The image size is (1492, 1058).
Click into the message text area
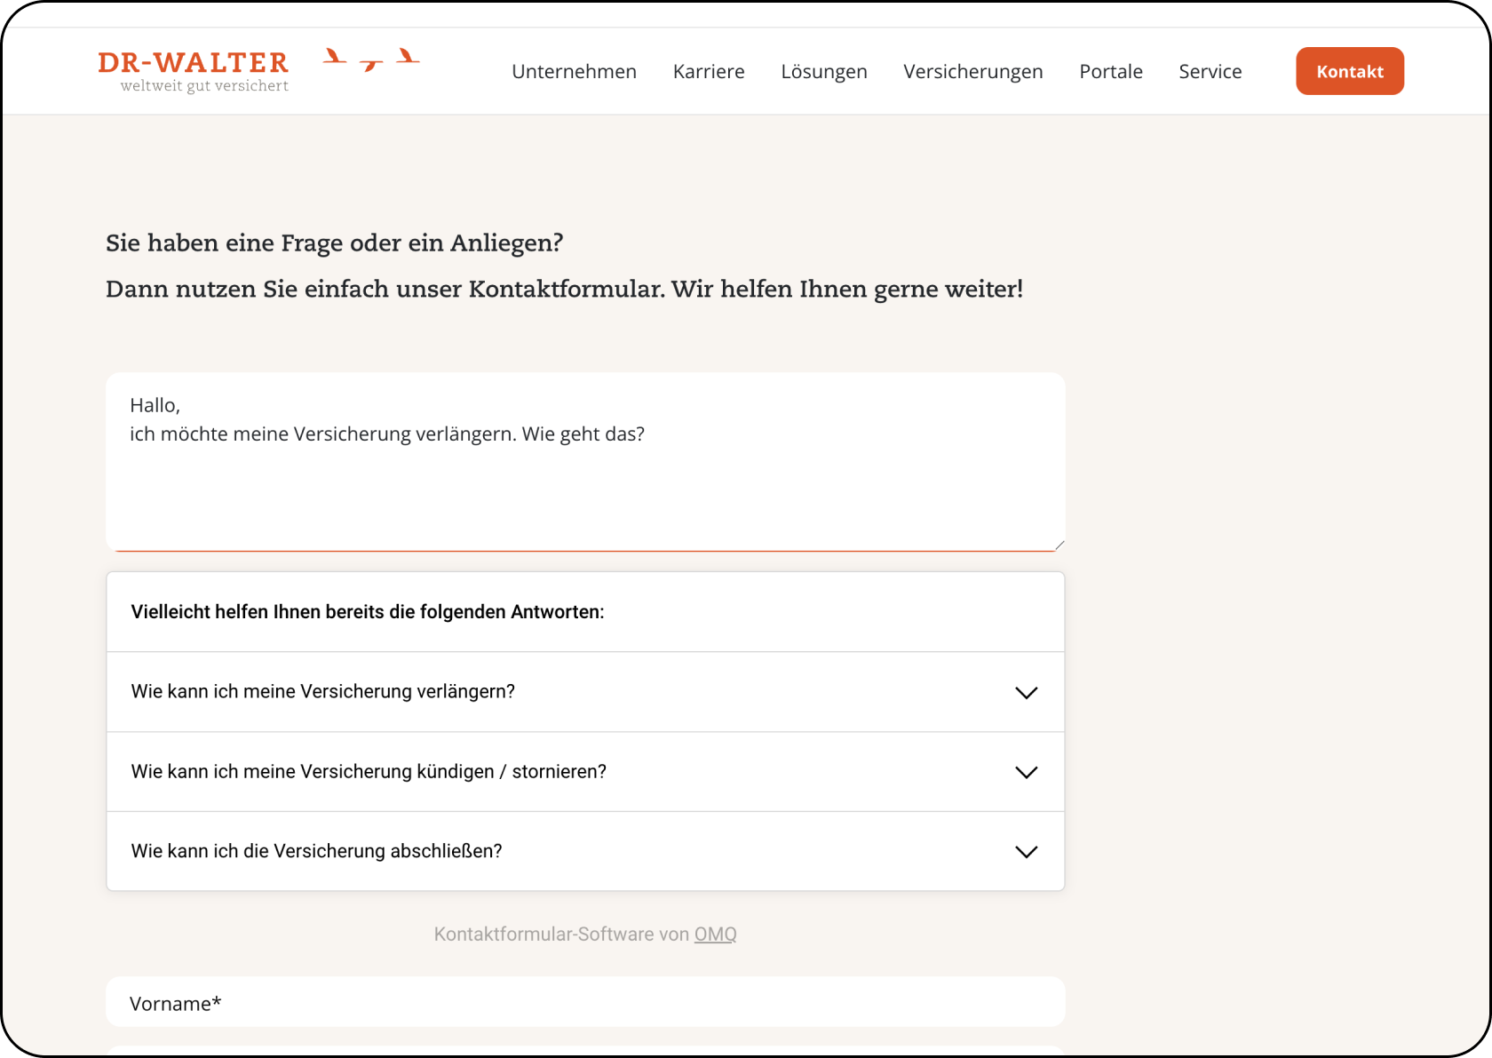click(584, 480)
